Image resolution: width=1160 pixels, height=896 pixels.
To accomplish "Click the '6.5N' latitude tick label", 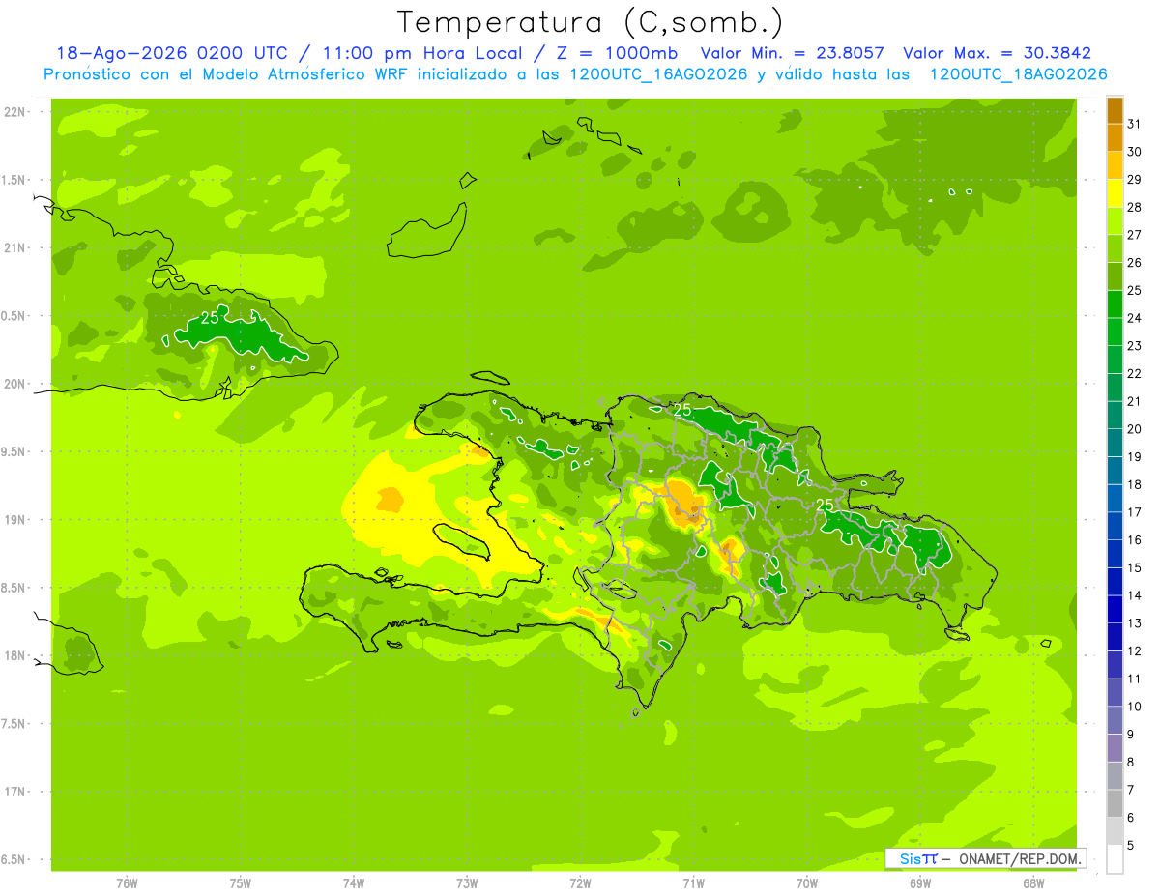I will tap(13, 859).
